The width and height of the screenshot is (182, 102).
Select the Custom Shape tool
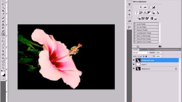(3, 54)
